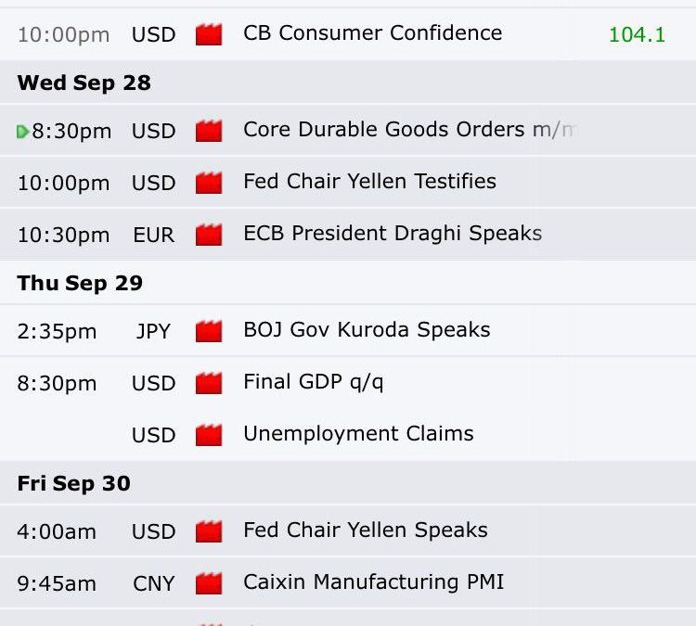The height and width of the screenshot is (626, 696).
Task: Open CB Consumer Confidence event details
Action: click(x=373, y=33)
